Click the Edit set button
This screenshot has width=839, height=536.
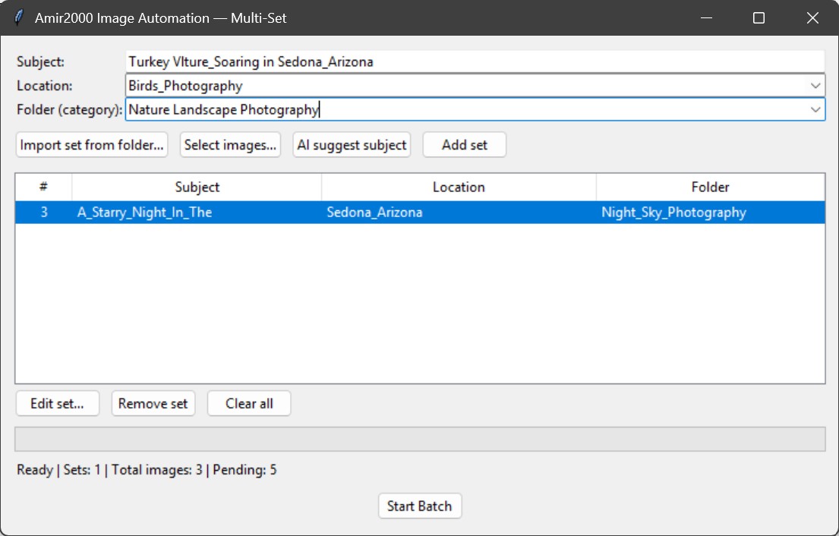coord(56,403)
